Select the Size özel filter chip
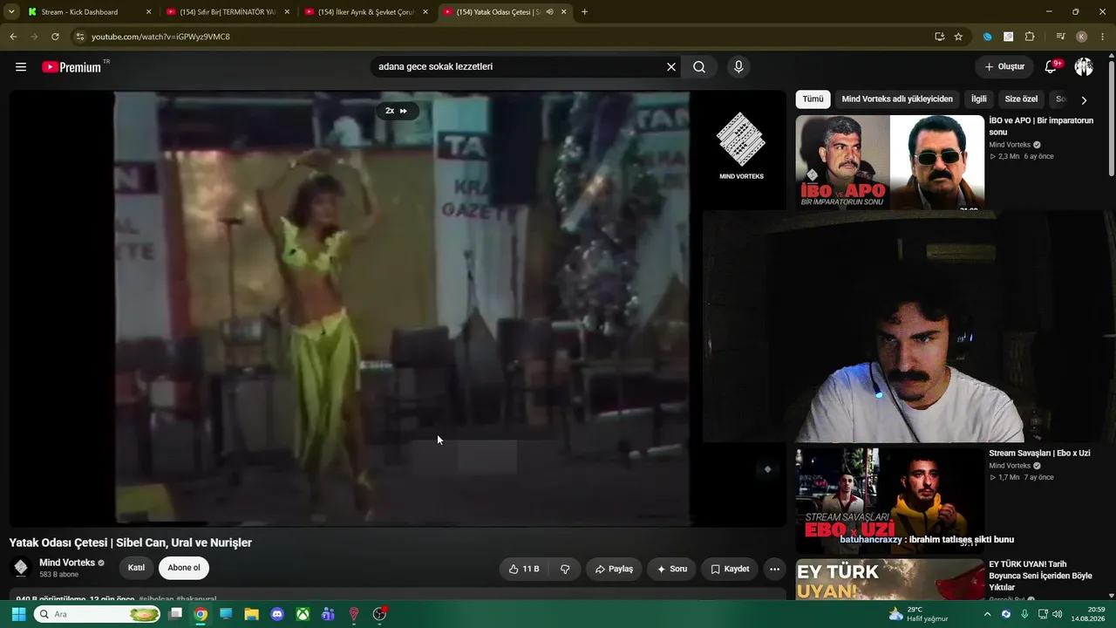The height and width of the screenshot is (628, 1116). tap(1021, 99)
